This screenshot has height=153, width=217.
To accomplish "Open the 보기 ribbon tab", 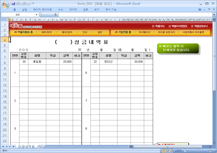I will click(97, 10).
